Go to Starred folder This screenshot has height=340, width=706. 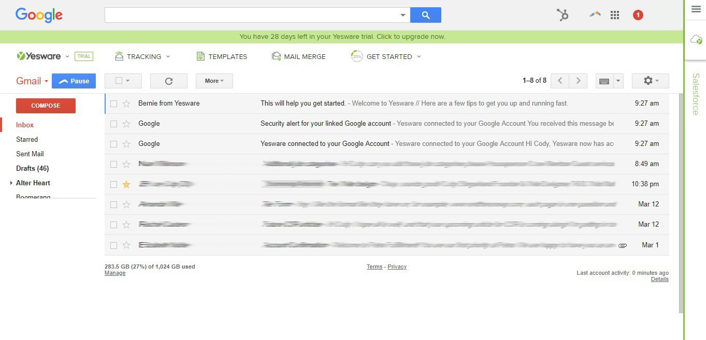(27, 140)
